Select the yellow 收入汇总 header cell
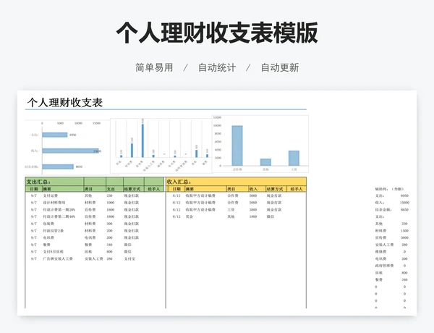The width and height of the screenshot is (434, 333). click(x=236, y=182)
